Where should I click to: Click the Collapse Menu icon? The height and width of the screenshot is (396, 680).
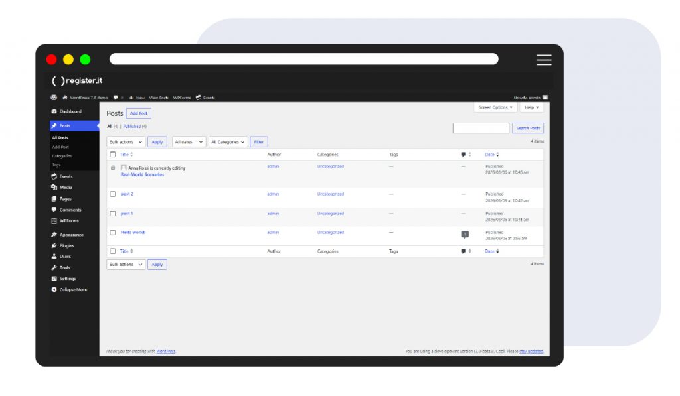[x=54, y=290]
